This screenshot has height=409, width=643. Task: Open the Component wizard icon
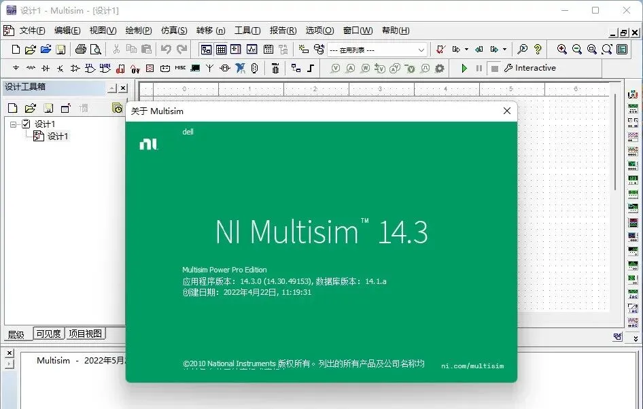pos(303,49)
